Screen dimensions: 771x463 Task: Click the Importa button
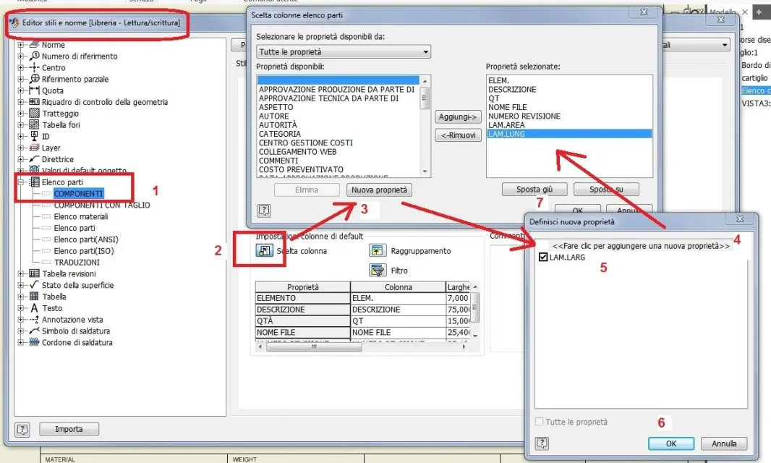[x=69, y=429]
